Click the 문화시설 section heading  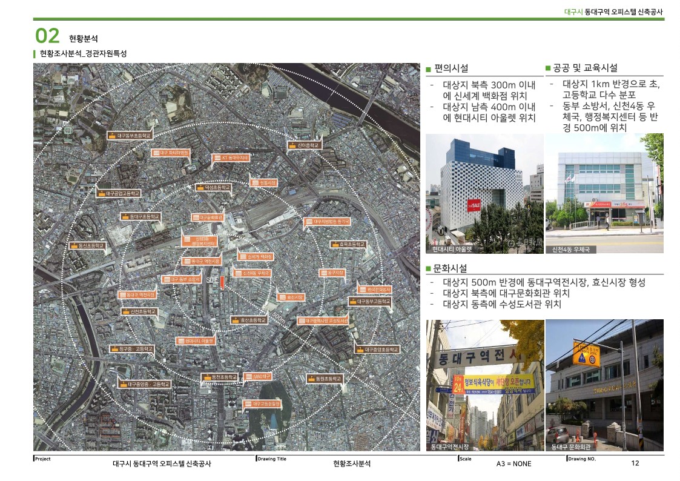point(450,268)
